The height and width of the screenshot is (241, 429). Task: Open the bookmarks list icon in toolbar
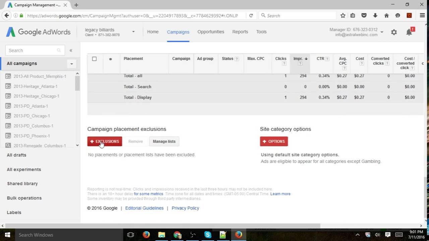tap(353, 15)
